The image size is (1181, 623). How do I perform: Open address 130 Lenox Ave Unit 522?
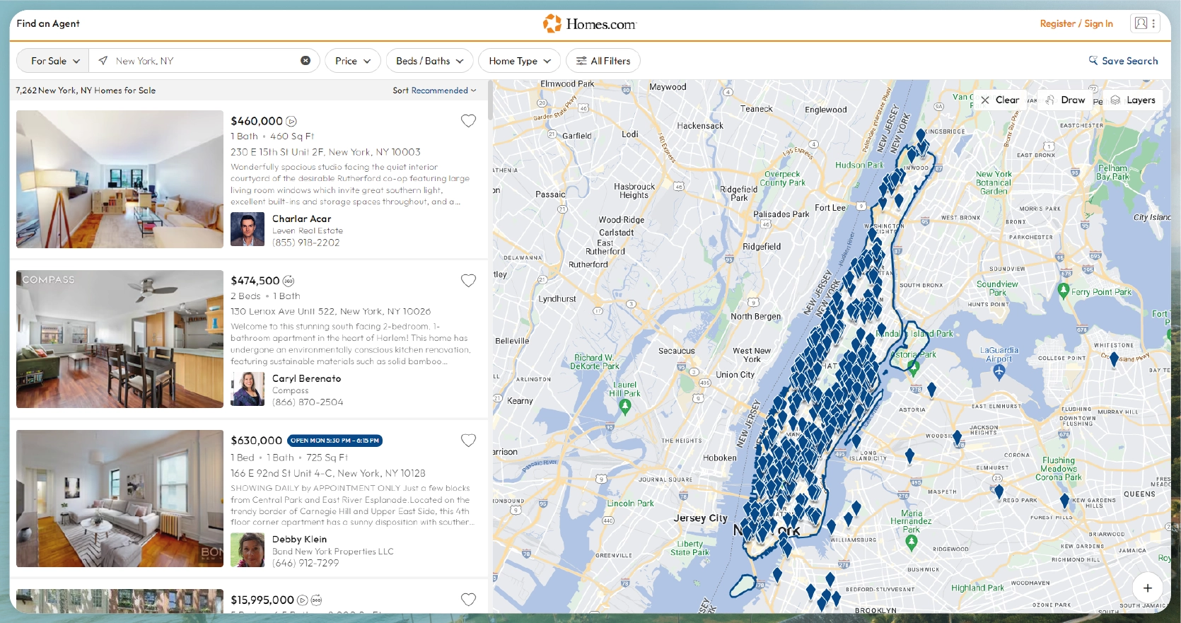point(330,311)
